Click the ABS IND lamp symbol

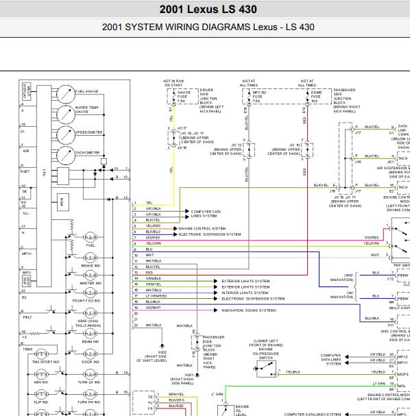click(42, 374)
